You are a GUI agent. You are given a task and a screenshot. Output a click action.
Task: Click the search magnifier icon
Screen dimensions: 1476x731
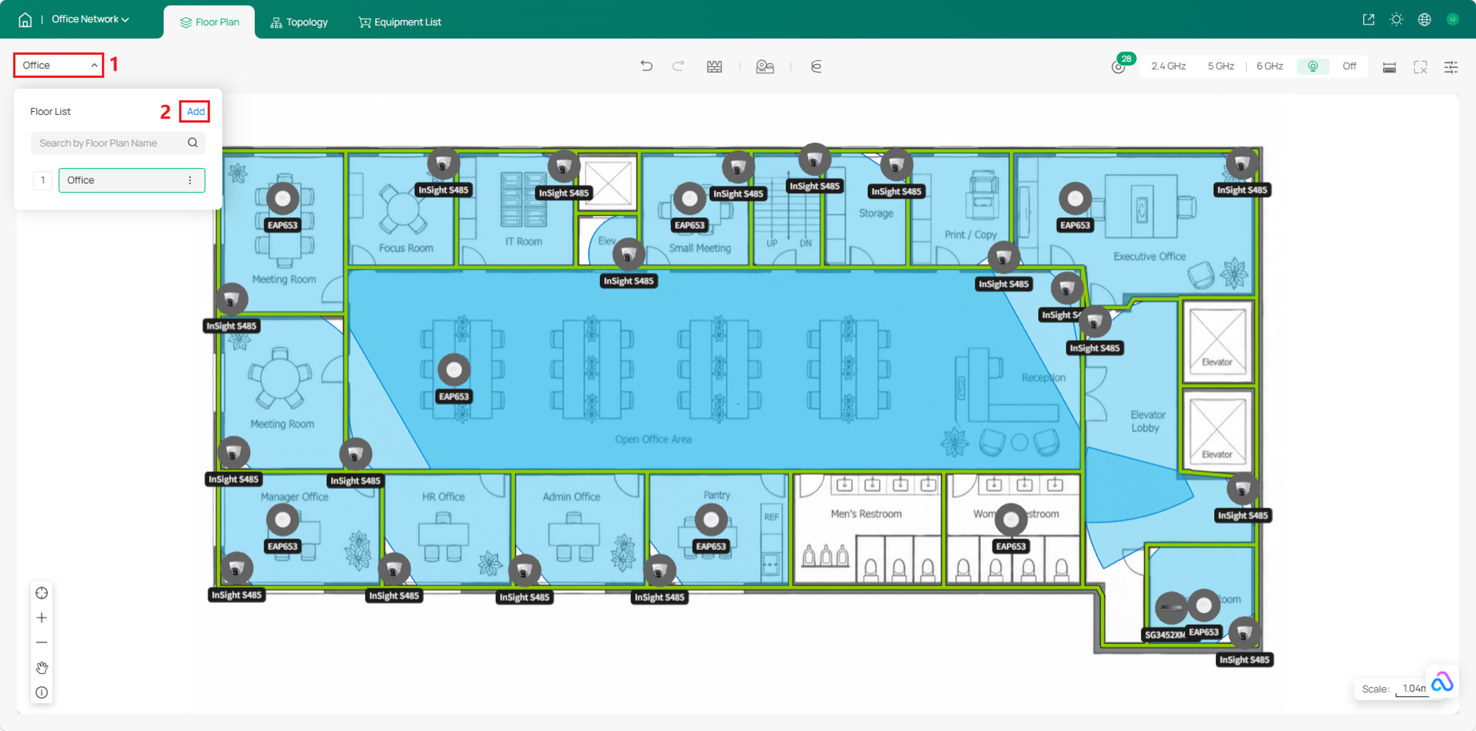[x=193, y=143]
